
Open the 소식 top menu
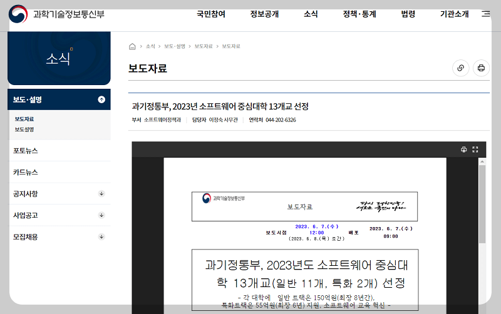click(311, 14)
